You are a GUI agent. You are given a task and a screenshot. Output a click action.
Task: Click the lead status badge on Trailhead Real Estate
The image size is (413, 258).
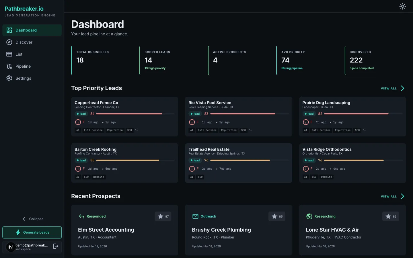[x=195, y=160]
